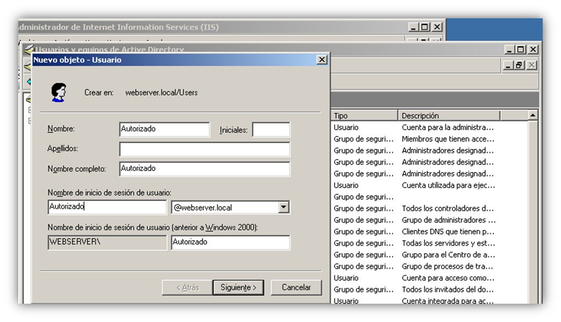This screenshot has width=561, height=322.
Task: Maximize the IIS administrator window
Action: [425, 27]
